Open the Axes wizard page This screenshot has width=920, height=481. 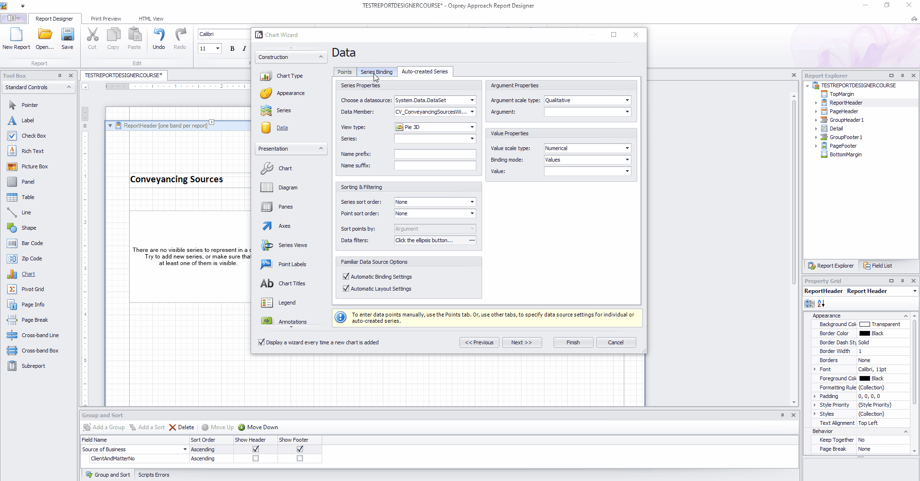284,226
